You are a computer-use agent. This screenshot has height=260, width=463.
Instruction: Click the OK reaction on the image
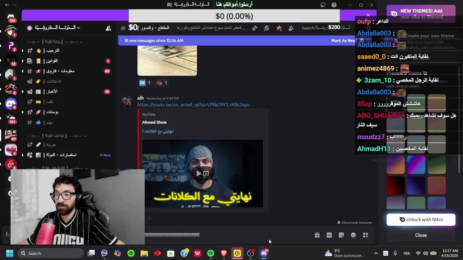tap(145, 83)
